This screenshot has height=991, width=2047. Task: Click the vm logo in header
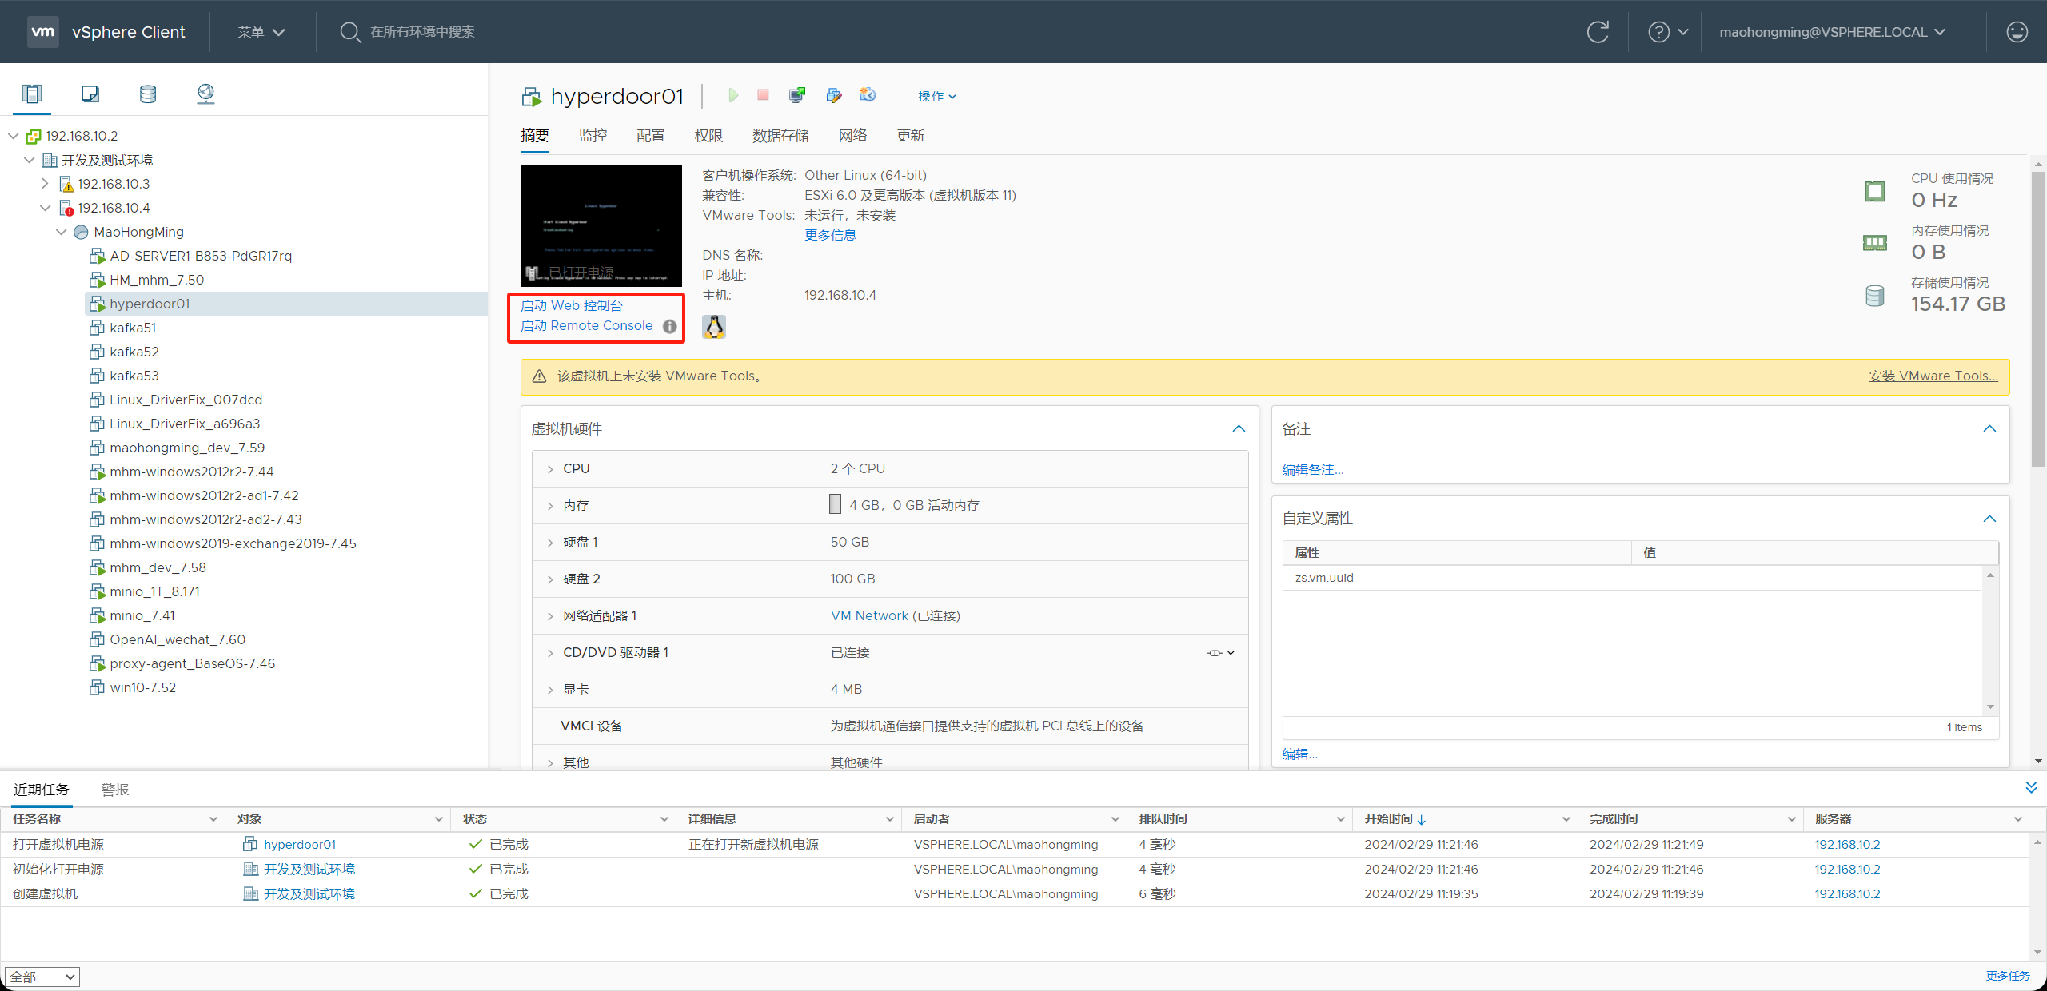click(43, 32)
